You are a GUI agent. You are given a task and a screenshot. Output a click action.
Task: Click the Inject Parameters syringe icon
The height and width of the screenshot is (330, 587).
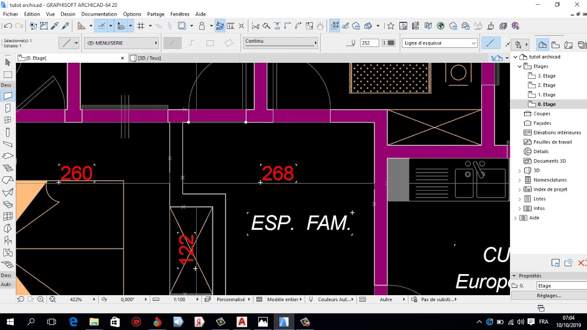[x=66, y=26]
